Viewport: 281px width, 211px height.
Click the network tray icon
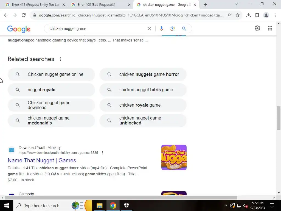click(239, 206)
